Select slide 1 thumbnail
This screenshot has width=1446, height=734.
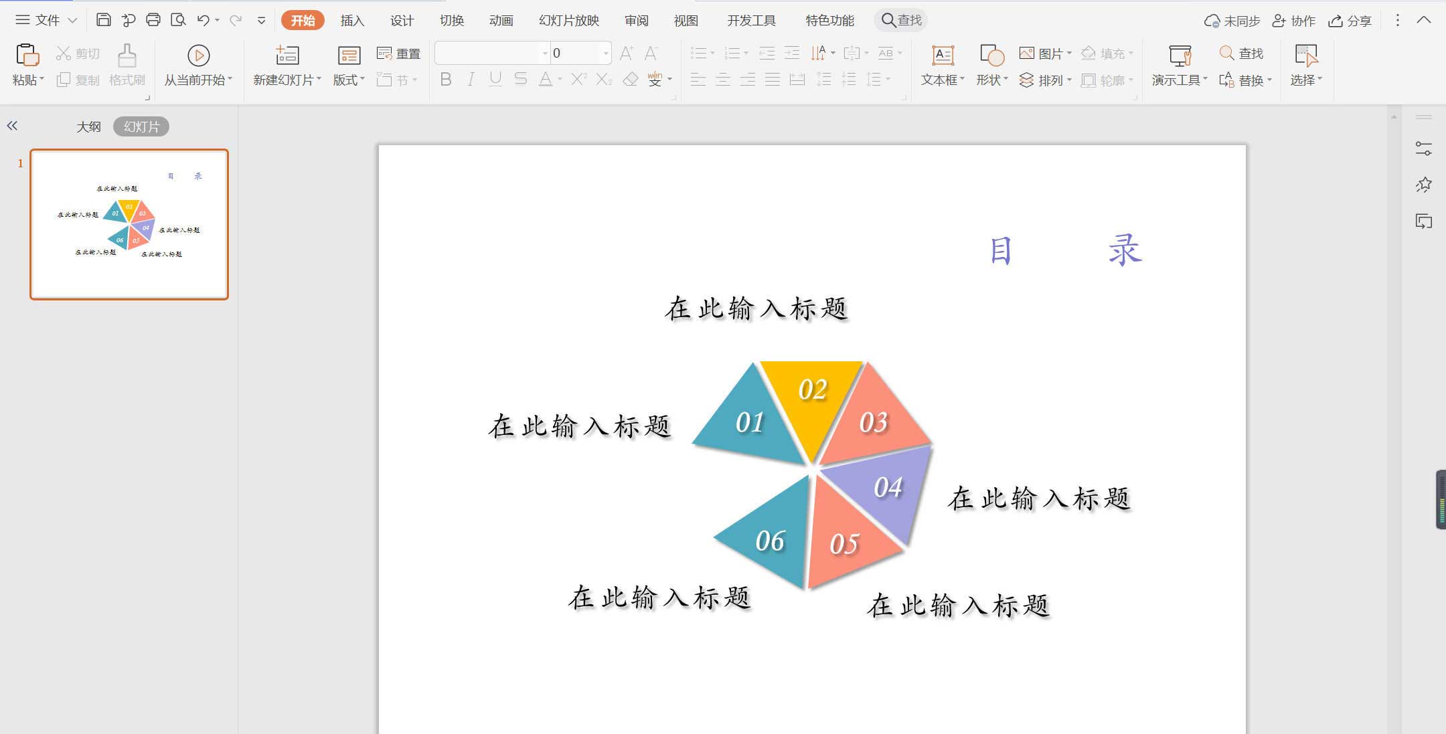coord(129,224)
